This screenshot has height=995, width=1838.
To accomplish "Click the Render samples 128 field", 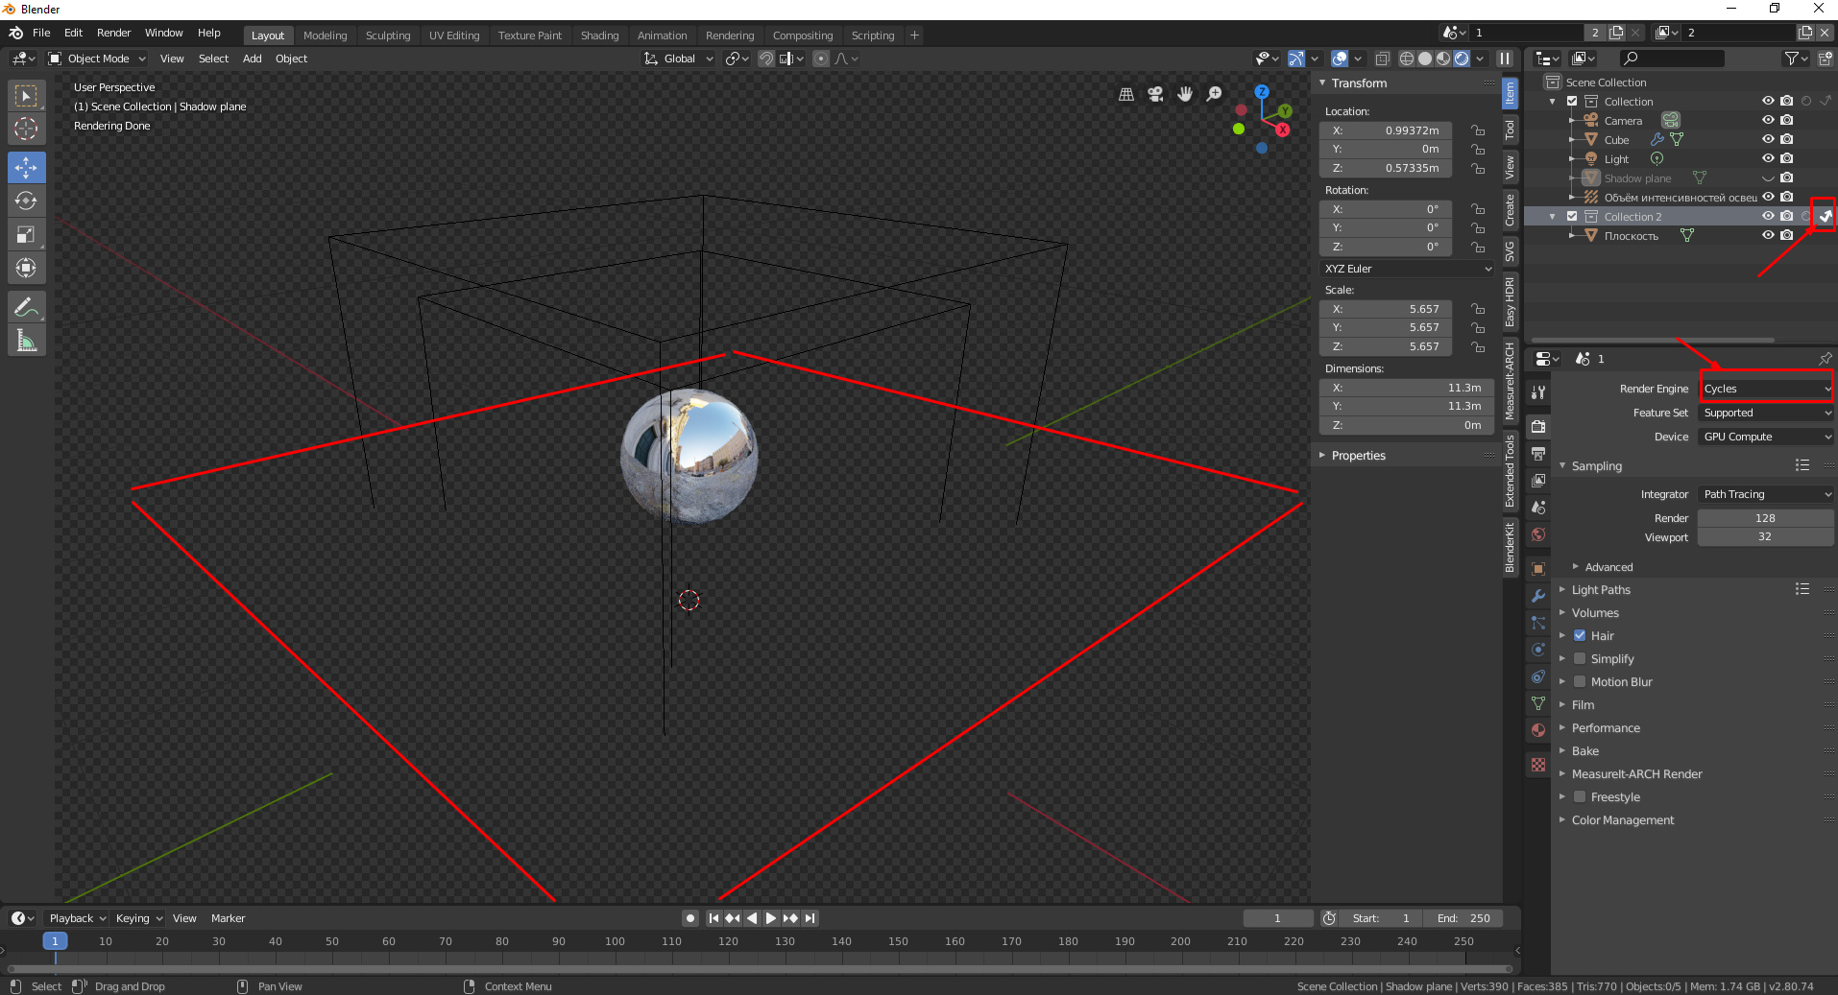I will coord(1765,518).
